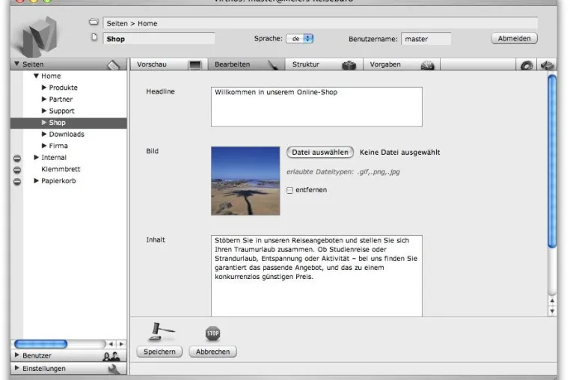
Task: Click the users icon in Benutzer bar
Action: click(111, 356)
